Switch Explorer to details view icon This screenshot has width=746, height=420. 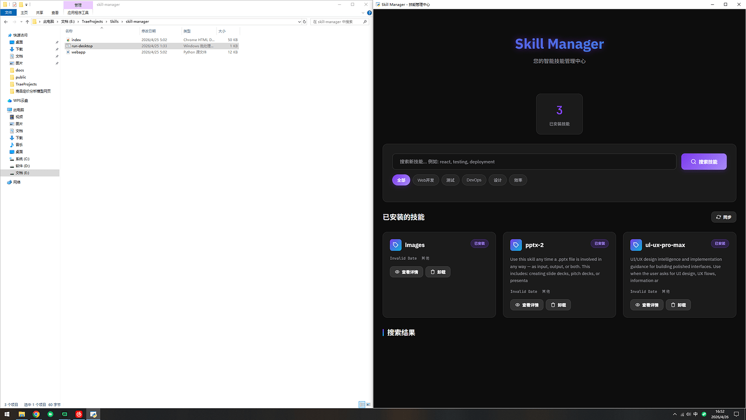[362, 404]
